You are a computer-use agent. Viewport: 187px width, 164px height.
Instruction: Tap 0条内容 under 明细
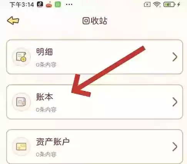(46, 65)
